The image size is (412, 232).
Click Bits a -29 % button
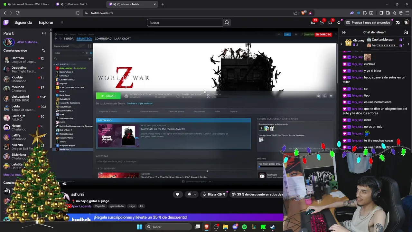tap(214, 194)
